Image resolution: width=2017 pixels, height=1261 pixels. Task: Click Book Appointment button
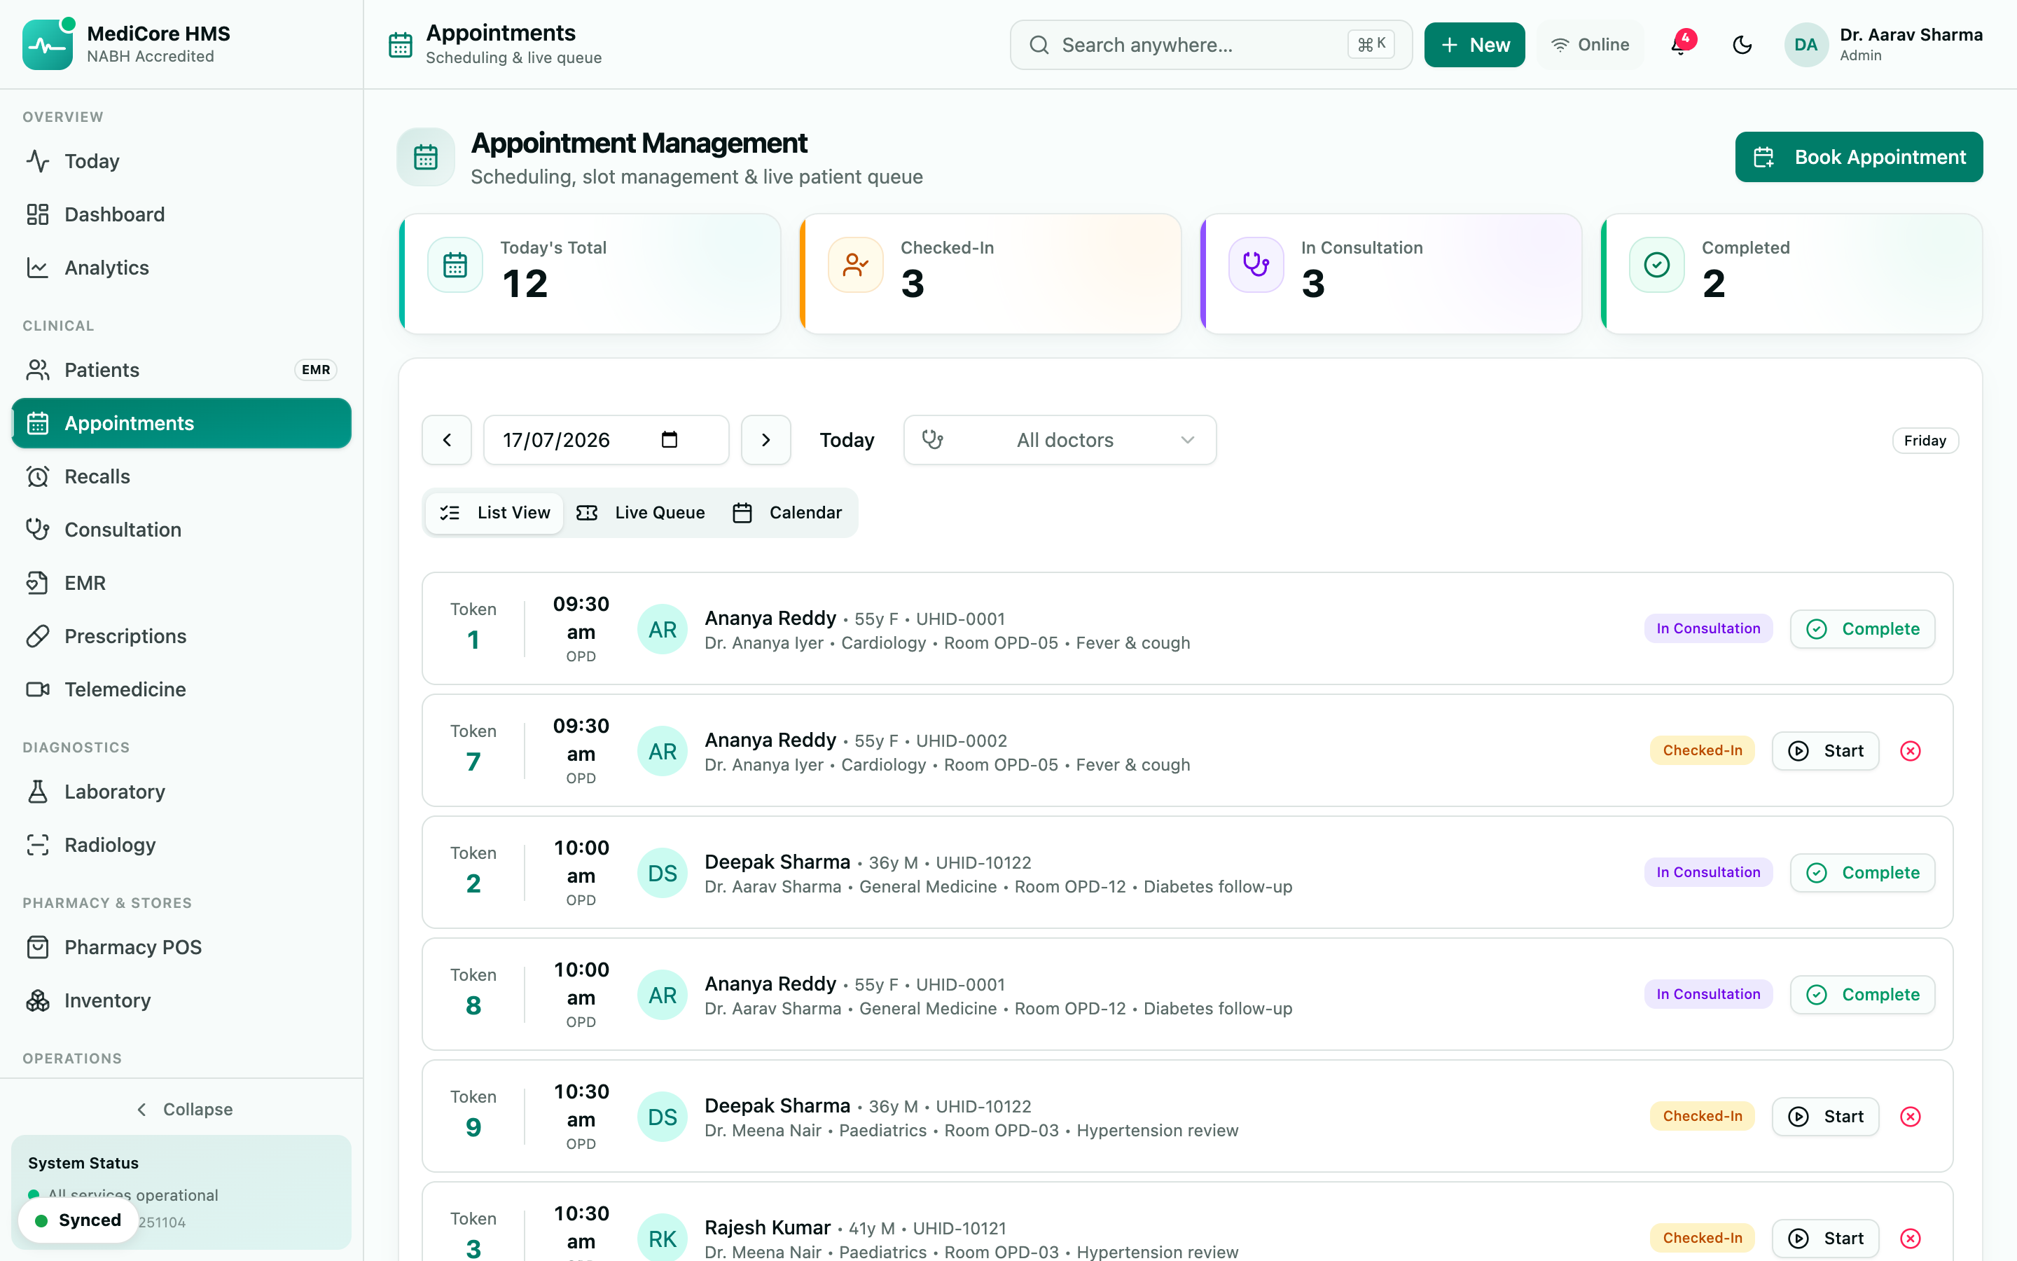coord(1859,157)
